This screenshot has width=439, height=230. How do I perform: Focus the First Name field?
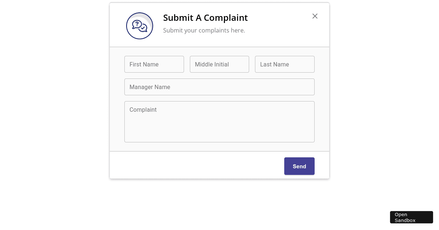[154, 64]
